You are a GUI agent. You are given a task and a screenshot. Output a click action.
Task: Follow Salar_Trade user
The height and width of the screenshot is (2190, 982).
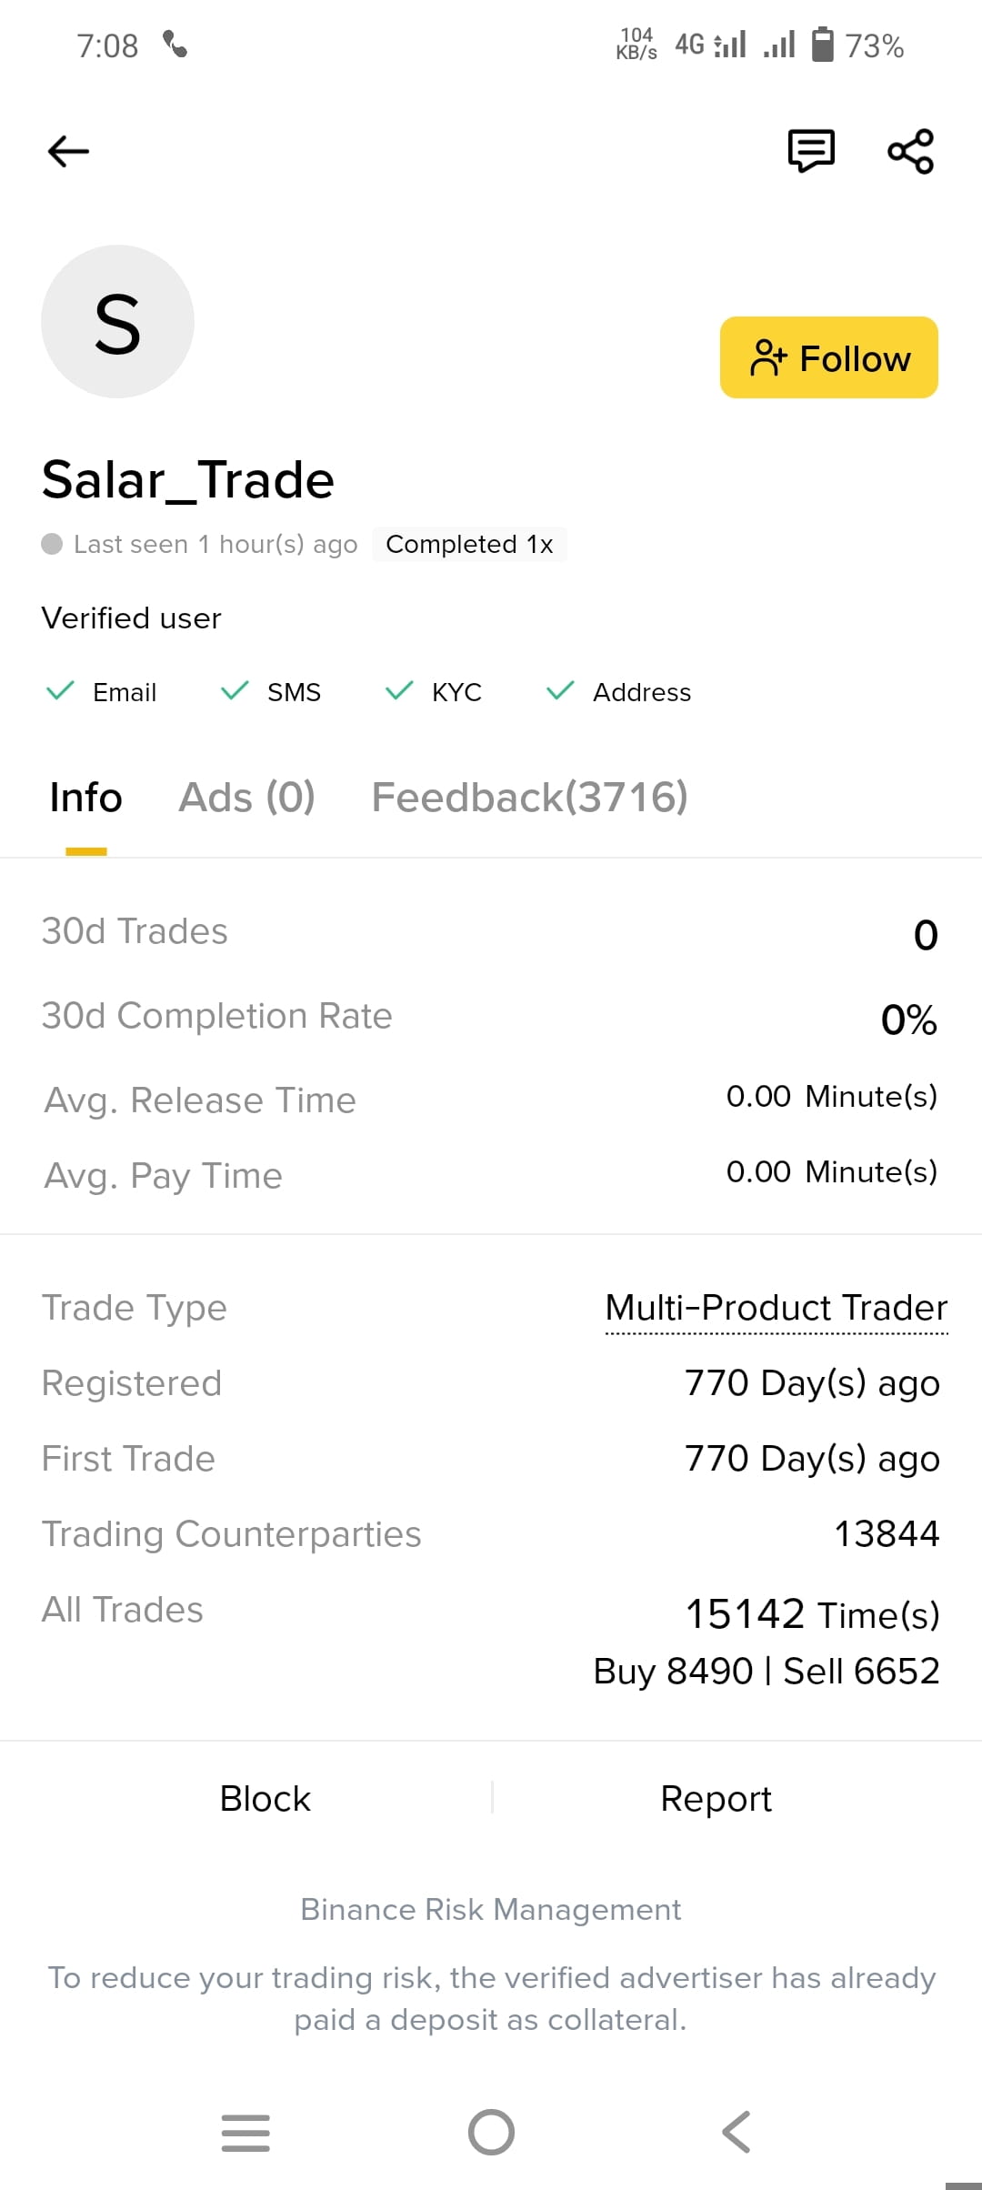coord(828,357)
